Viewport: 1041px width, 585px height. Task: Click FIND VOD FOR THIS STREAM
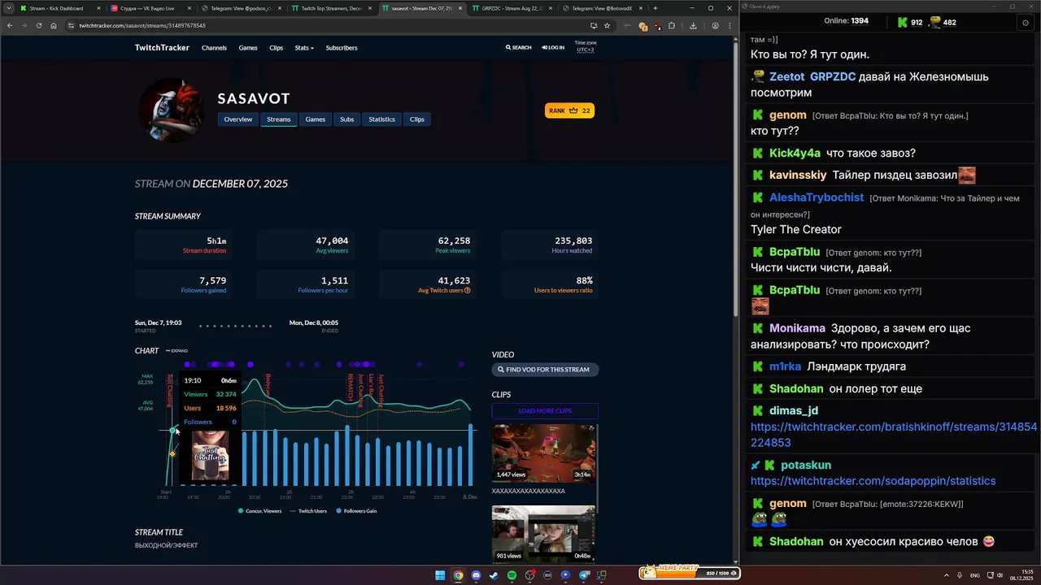[546, 370]
